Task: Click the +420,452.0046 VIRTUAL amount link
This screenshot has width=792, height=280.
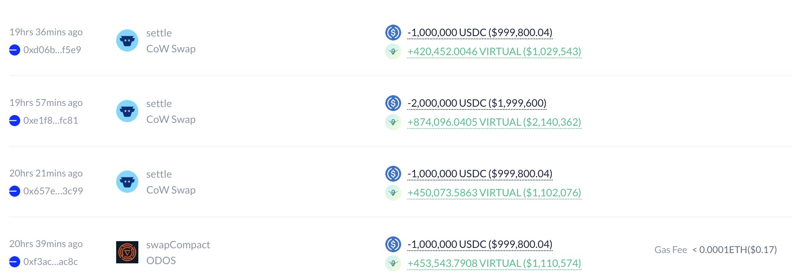Action: [x=494, y=52]
